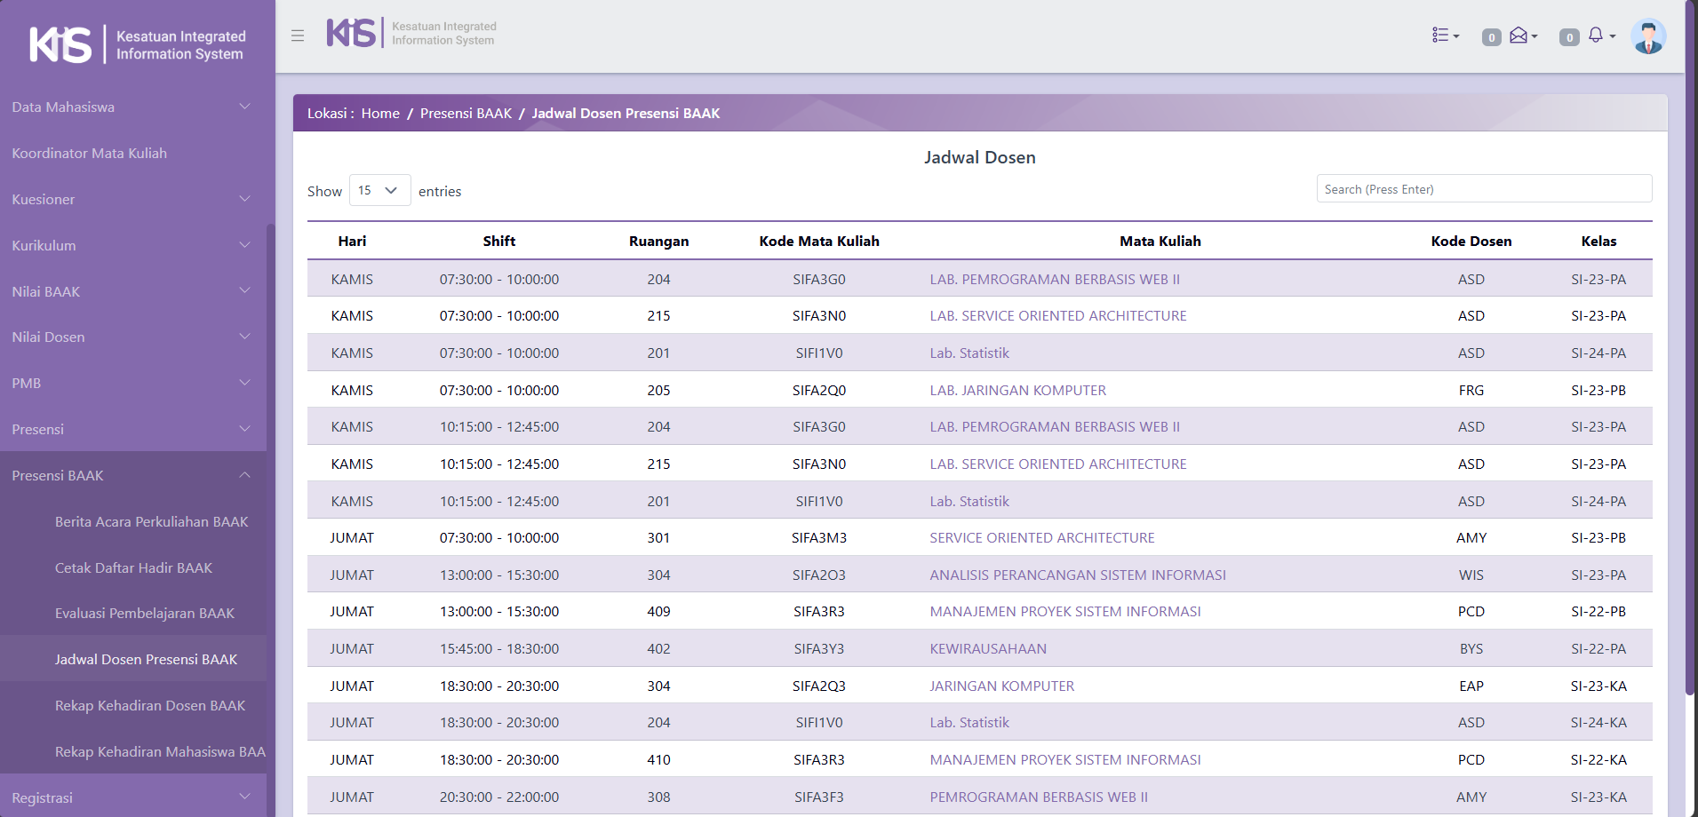Screen dimensions: 1698x817
Task: Click the page vertical scrollbar
Action: pyautogui.click(x=1690, y=355)
